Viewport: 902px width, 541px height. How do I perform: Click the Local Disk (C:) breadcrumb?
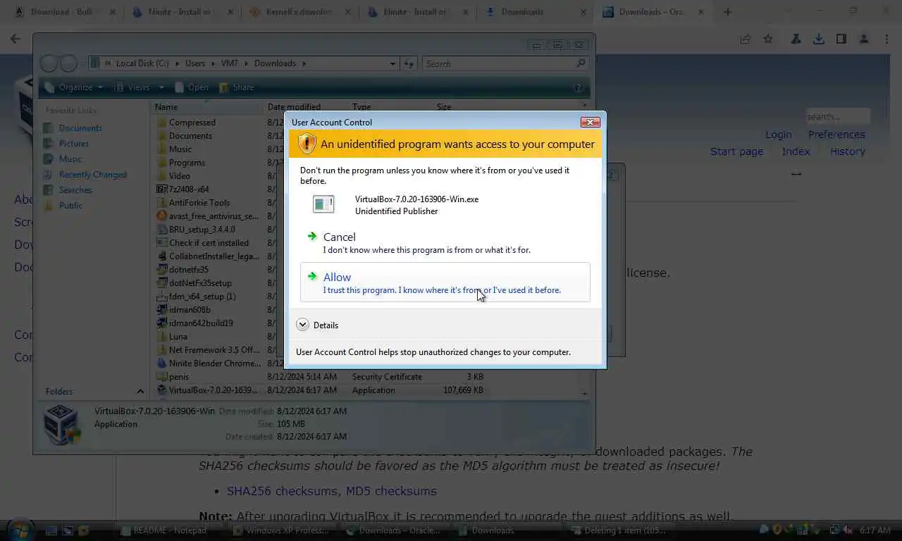coord(142,63)
